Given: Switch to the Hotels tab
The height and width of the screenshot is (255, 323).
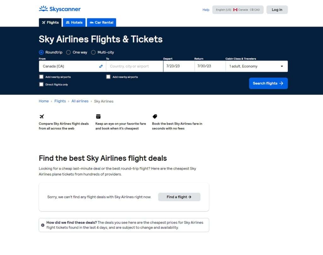Looking at the screenshot, I should click(x=74, y=22).
